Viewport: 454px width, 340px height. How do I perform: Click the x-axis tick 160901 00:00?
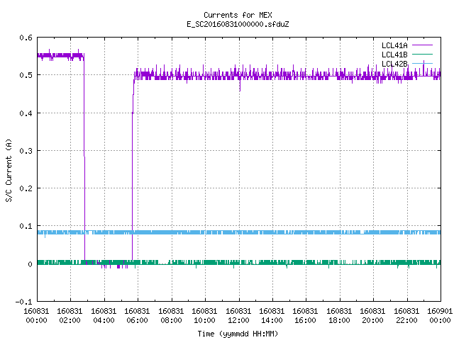[x=440, y=316]
